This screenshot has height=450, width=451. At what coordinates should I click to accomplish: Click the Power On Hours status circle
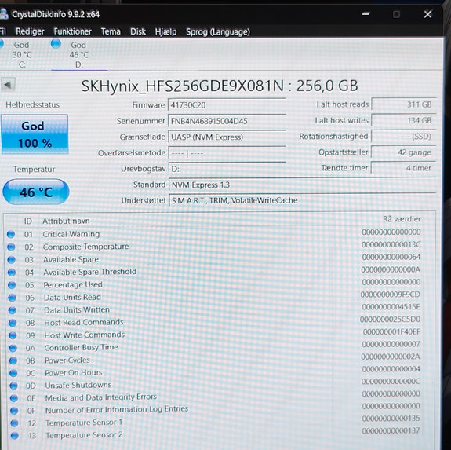(x=13, y=373)
